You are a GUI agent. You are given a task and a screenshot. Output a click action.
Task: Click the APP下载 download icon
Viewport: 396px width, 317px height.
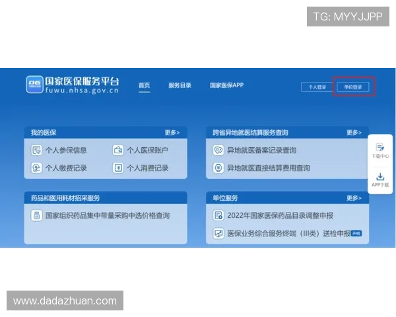coord(380,177)
